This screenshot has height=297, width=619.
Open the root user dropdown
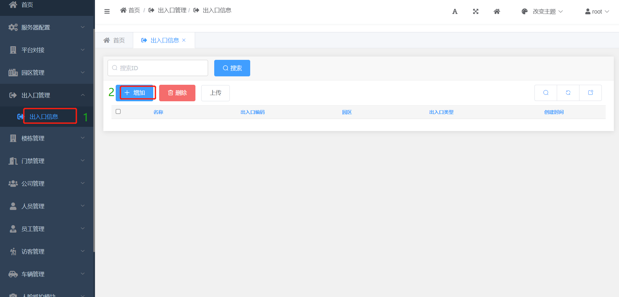[x=597, y=12]
